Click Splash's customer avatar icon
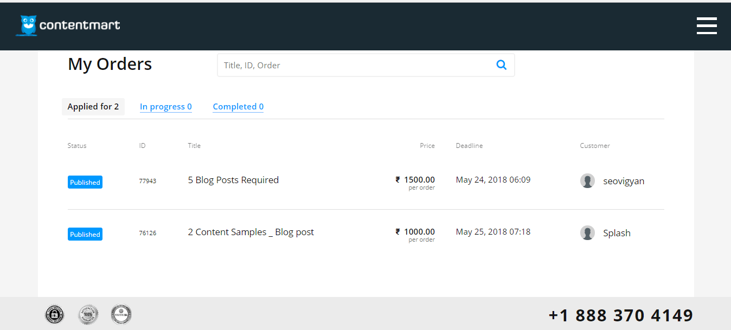 (x=587, y=233)
